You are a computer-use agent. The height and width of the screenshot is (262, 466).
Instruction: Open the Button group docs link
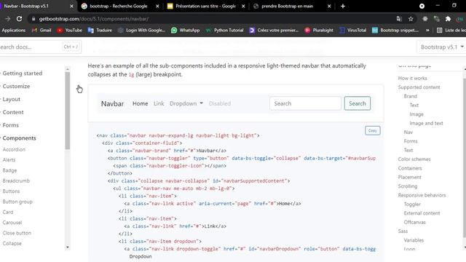(17, 202)
